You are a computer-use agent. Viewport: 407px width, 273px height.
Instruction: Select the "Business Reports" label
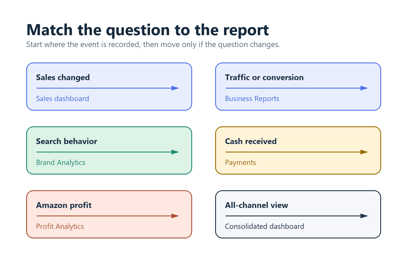point(252,99)
